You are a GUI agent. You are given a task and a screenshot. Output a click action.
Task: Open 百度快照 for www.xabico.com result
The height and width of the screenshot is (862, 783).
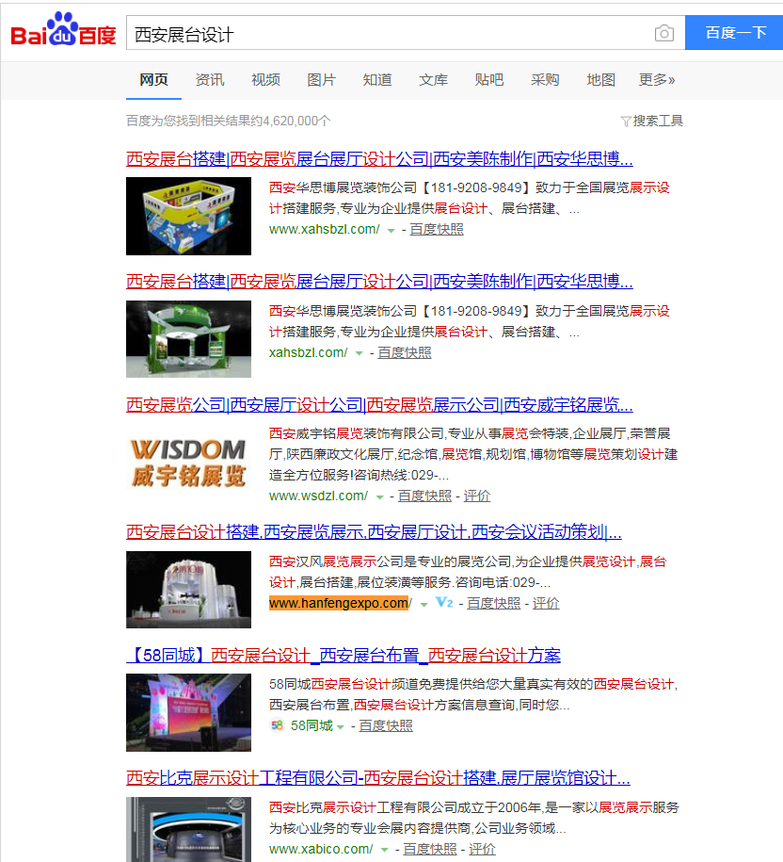click(430, 849)
